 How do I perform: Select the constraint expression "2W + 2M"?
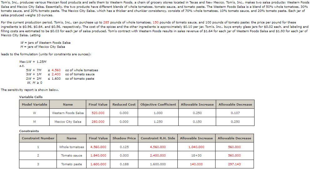[x=34, y=79]
